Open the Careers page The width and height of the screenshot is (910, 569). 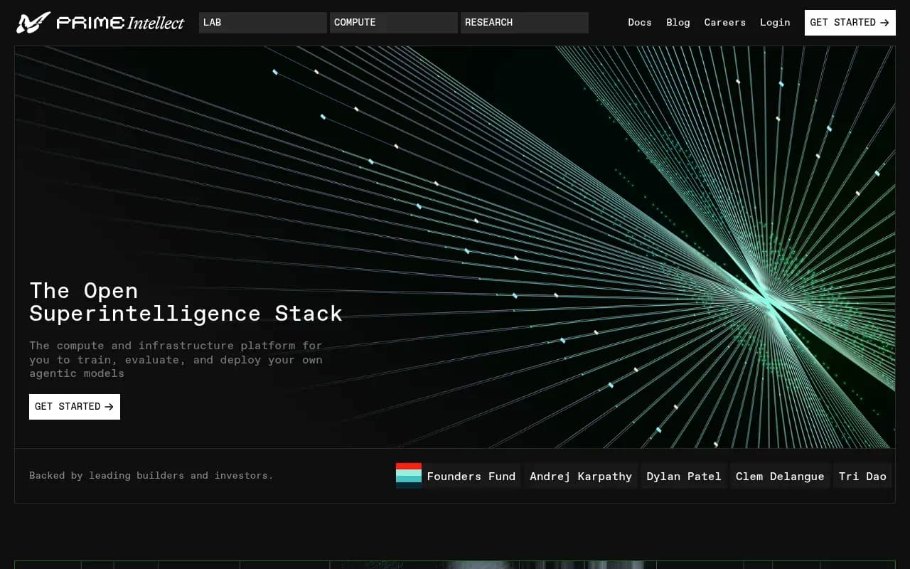click(x=725, y=23)
